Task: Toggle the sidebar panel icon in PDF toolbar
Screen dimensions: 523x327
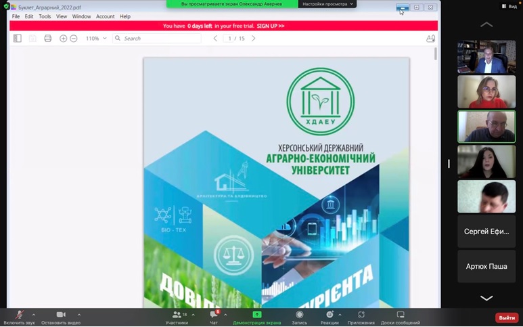Action: pos(18,39)
